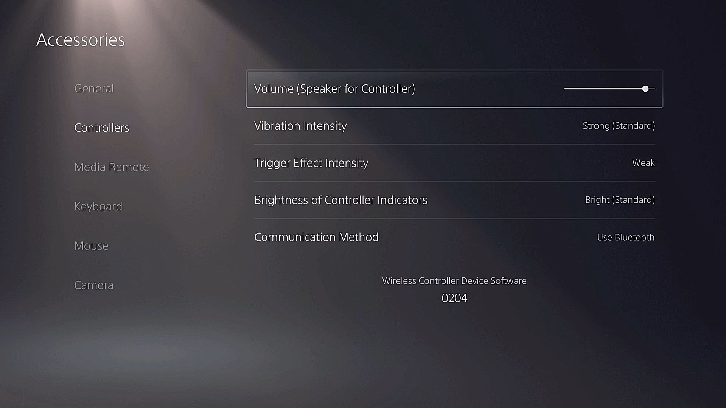Adjust the controller speaker volume slider

click(x=645, y=89)
